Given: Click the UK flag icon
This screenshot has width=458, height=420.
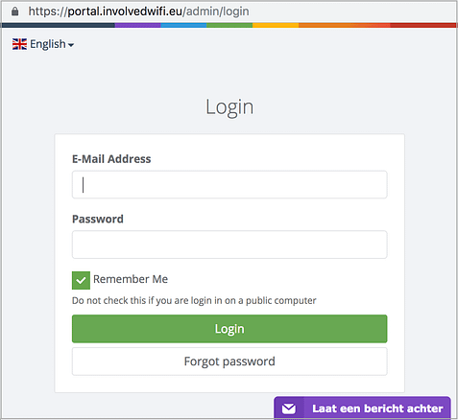Looking at the screenshot, I should point(19,44).
